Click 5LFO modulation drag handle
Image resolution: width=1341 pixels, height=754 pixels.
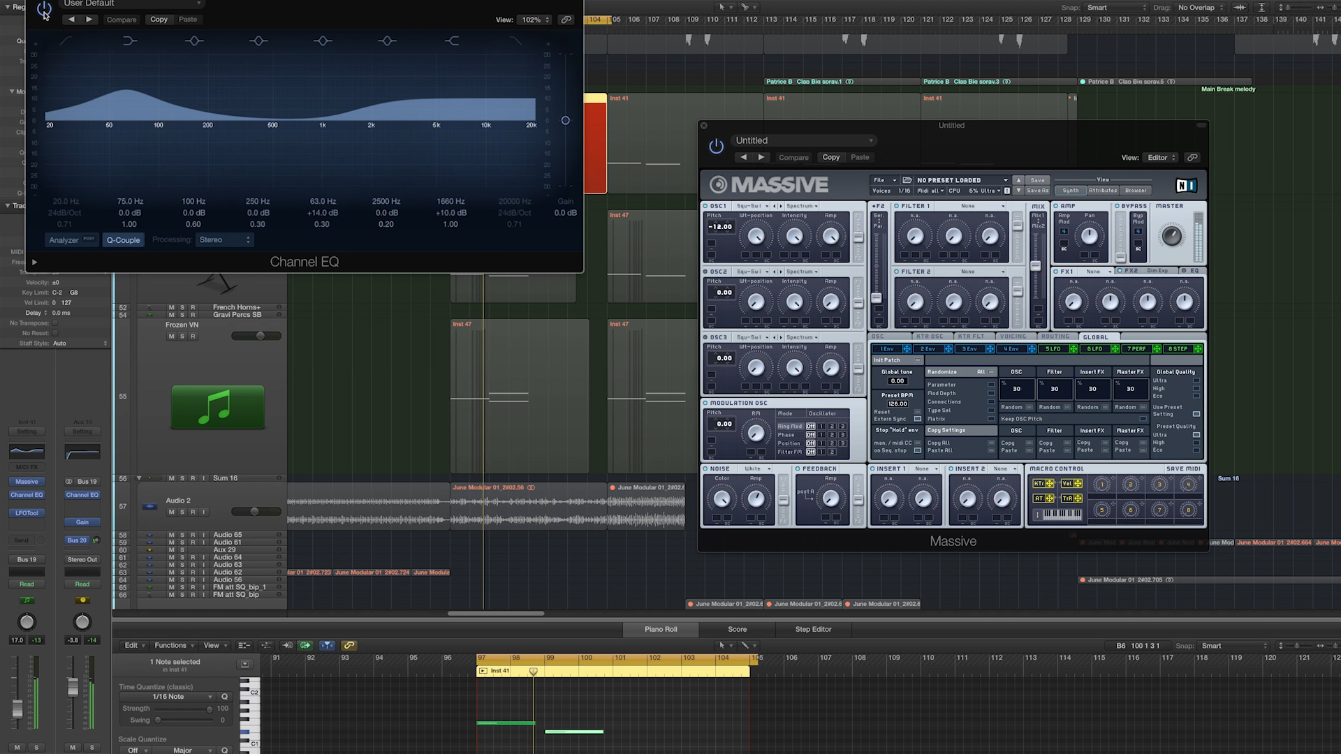1073,349
